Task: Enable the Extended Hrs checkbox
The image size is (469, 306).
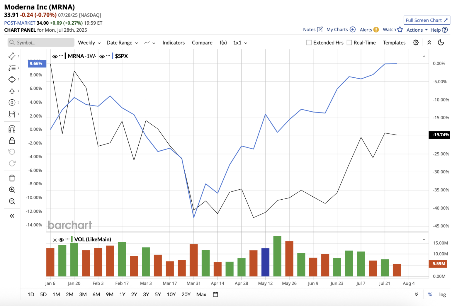Action: click(x=309, y=42)
